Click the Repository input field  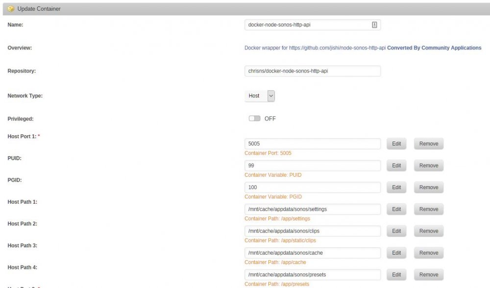(x=313, y=71)
